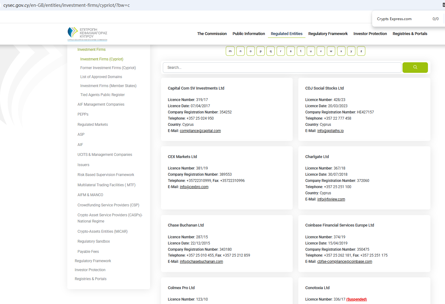This screenshot has height=304, width=445.
Task: Open AIF Management Companies sidebar item
Action: [101, 104]
